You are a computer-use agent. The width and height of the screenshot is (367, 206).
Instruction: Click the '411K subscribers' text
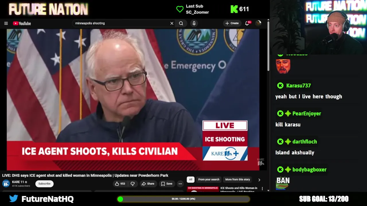pos(21,186)
